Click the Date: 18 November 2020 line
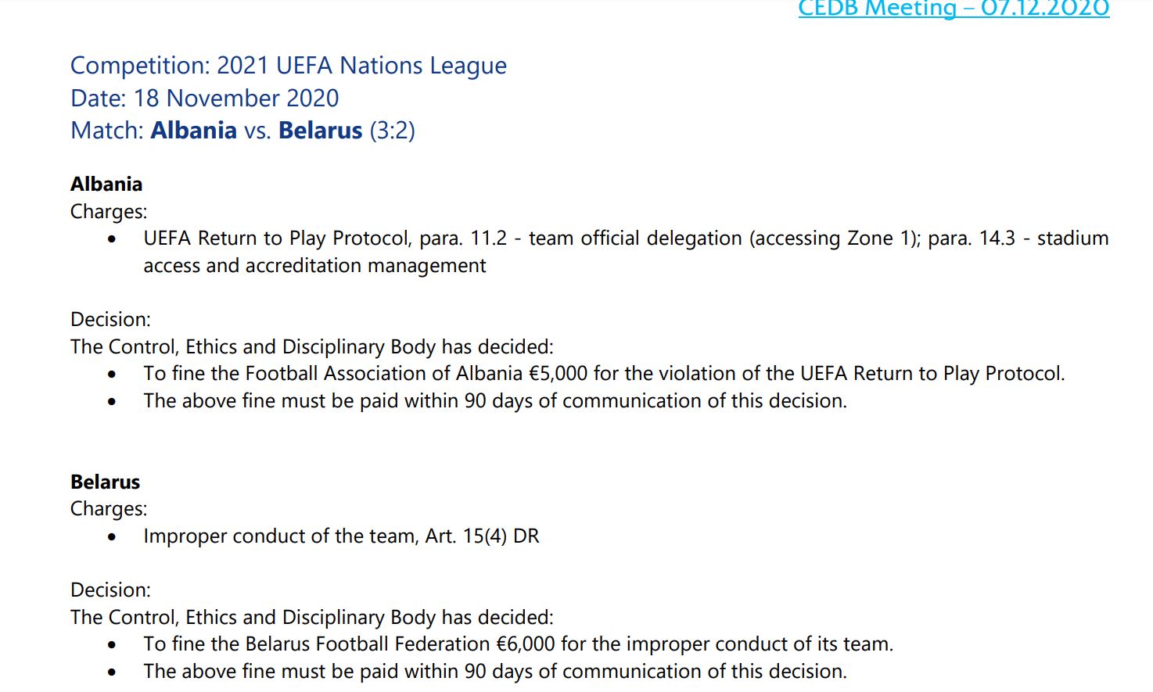 point(204,99)
